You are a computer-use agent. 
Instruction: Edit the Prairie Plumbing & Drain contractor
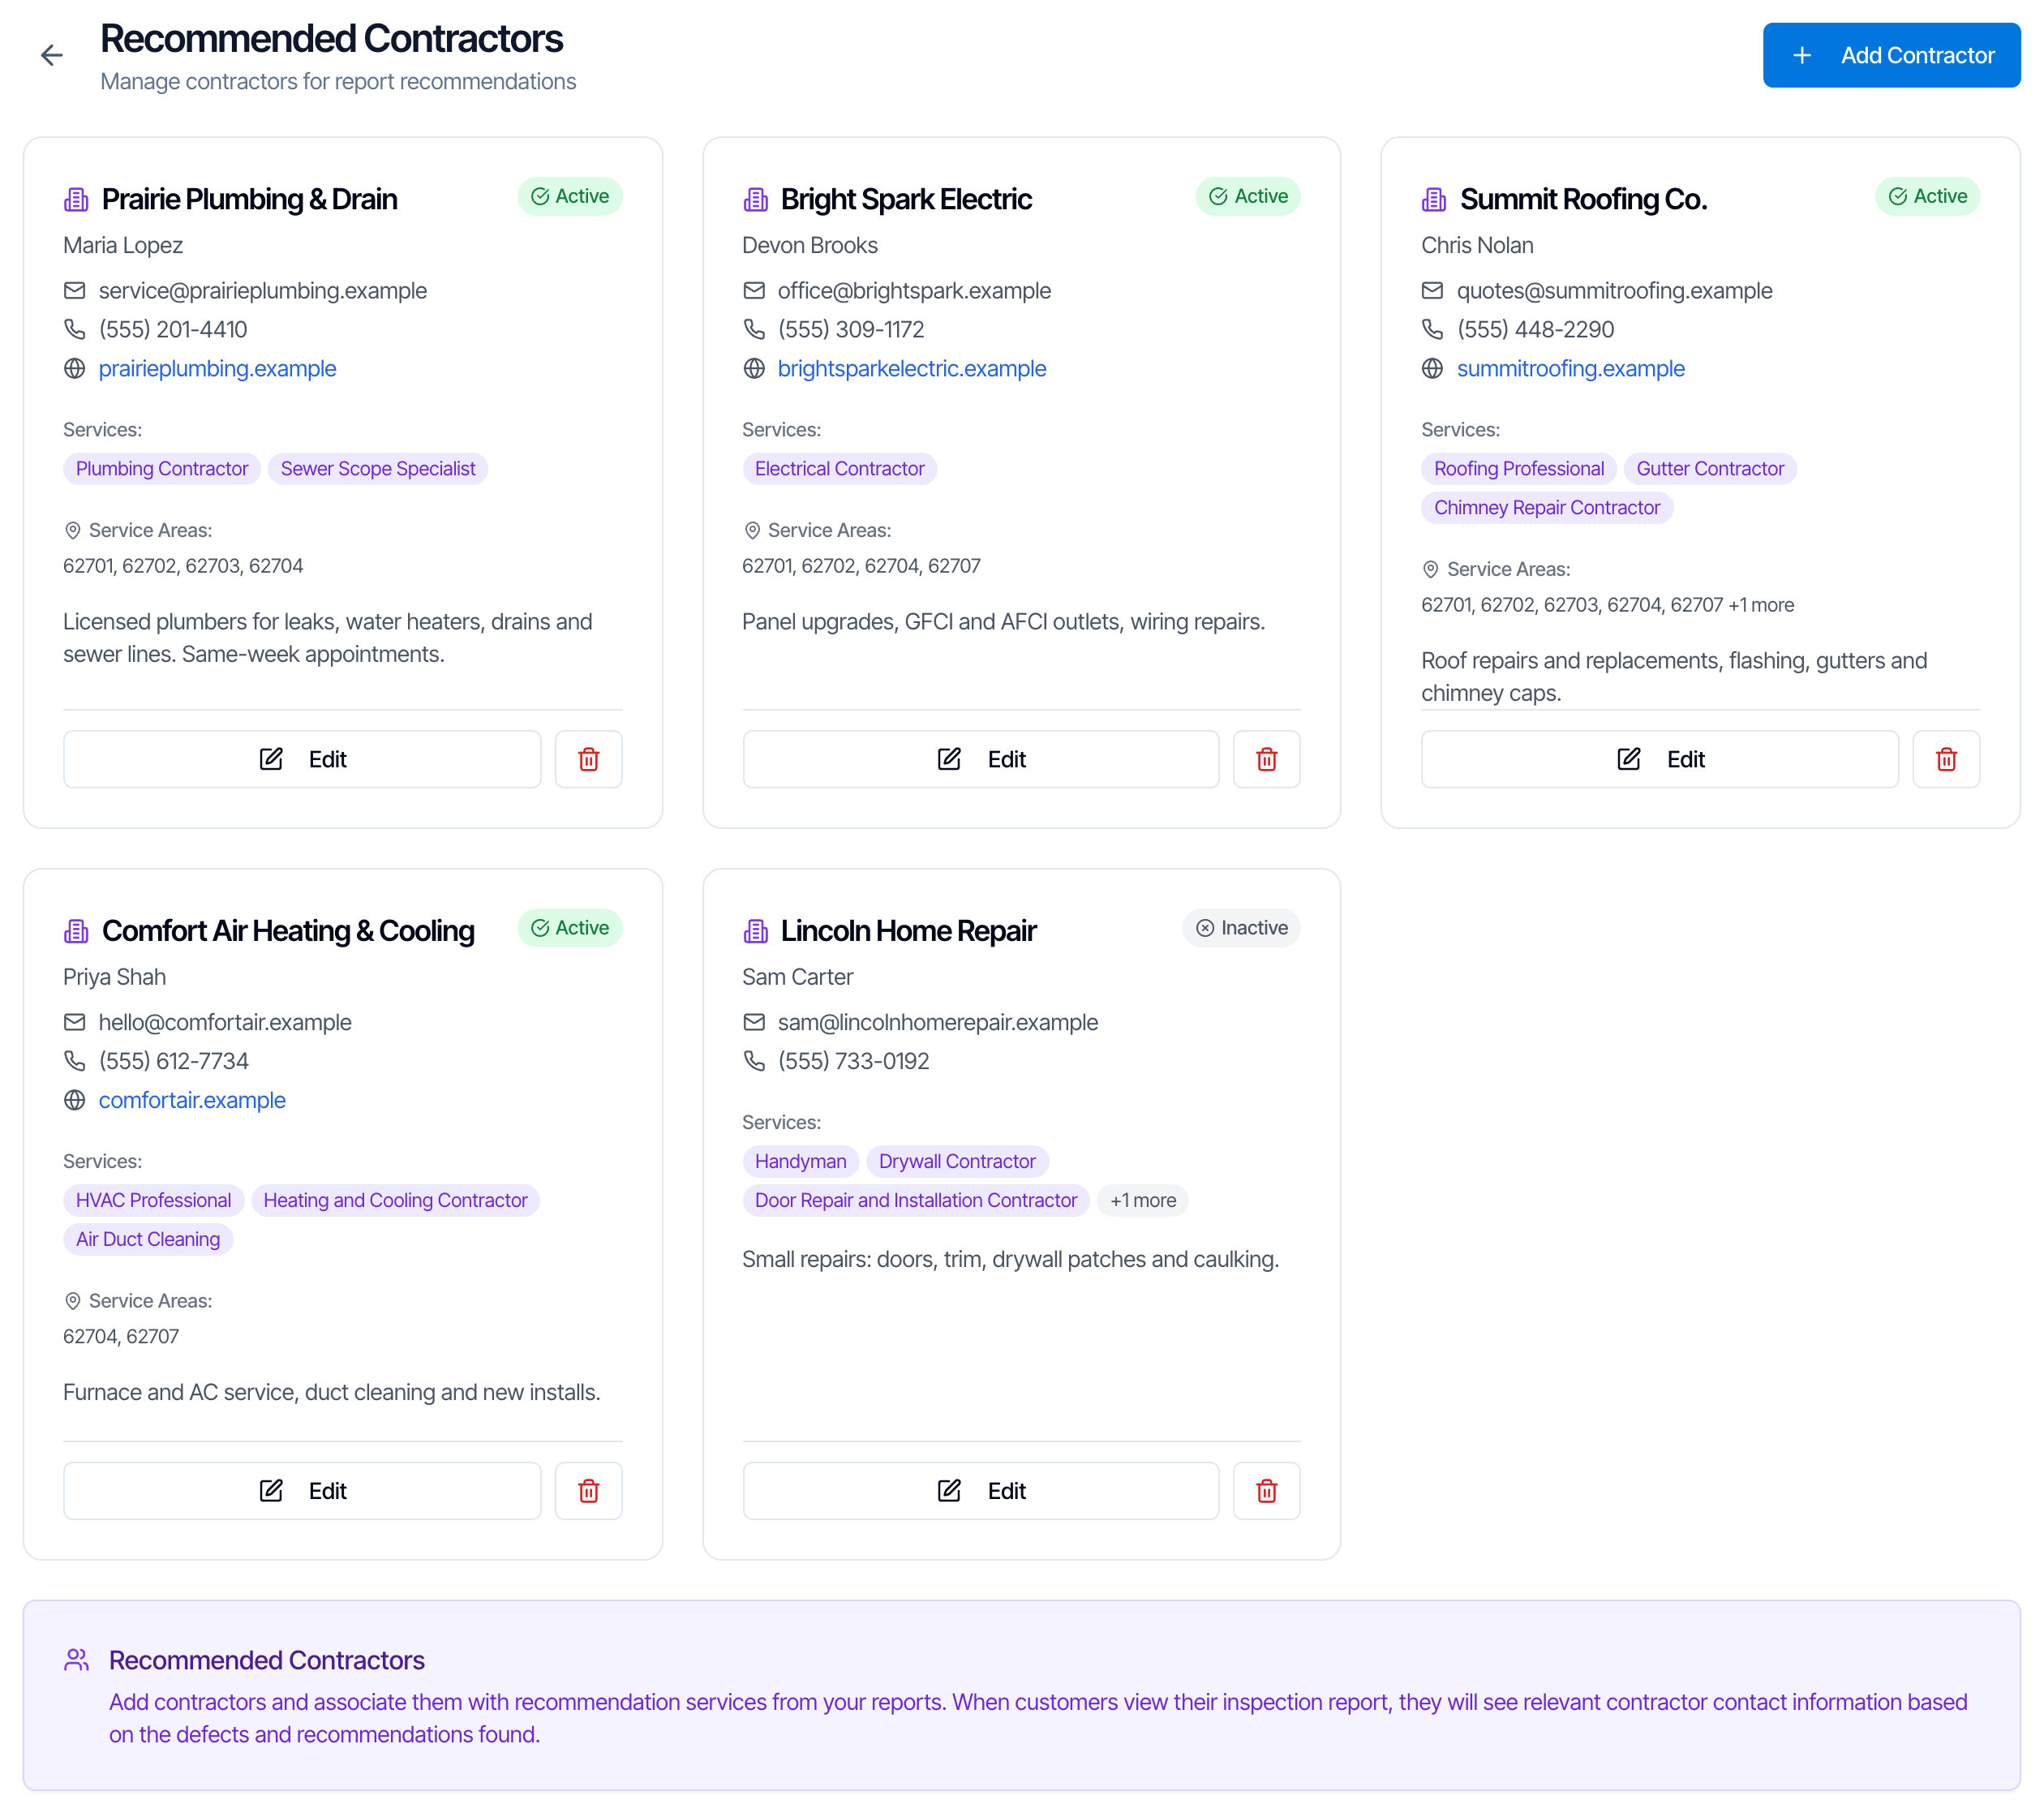click(x=302, y=759)
